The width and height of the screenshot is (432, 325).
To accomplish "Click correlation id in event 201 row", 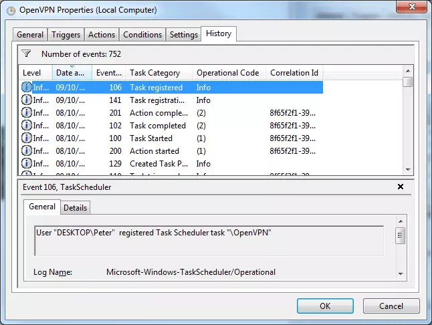I will 293,112.
